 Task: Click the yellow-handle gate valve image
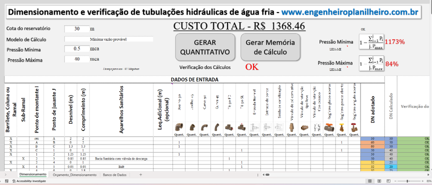click(342, 127)
